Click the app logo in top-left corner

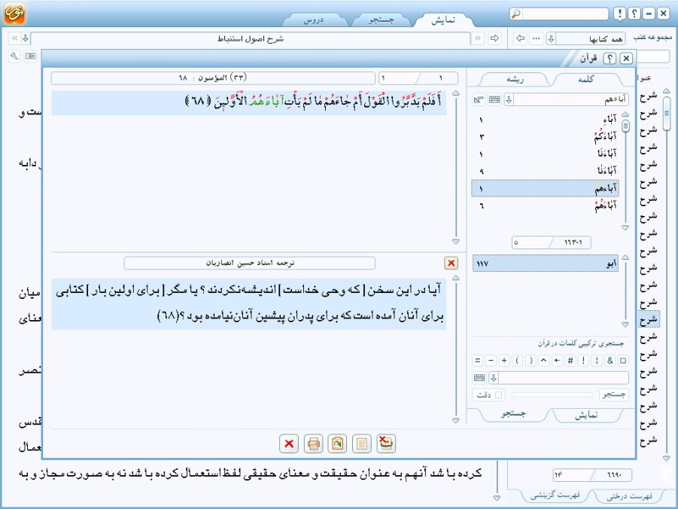[15, 14]
